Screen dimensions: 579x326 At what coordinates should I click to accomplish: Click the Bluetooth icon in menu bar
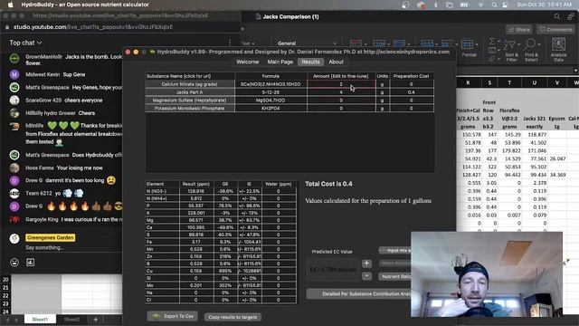click(436, 5)
